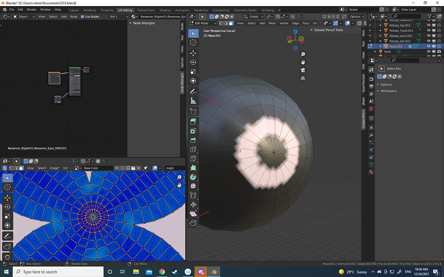This screenshot has width=444, height=277.
Task: Uncheck the Use Nodes checkbox
Action: click(83, 16)
